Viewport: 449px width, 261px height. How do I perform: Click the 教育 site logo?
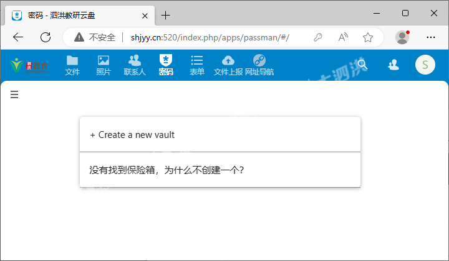point(28,65)
